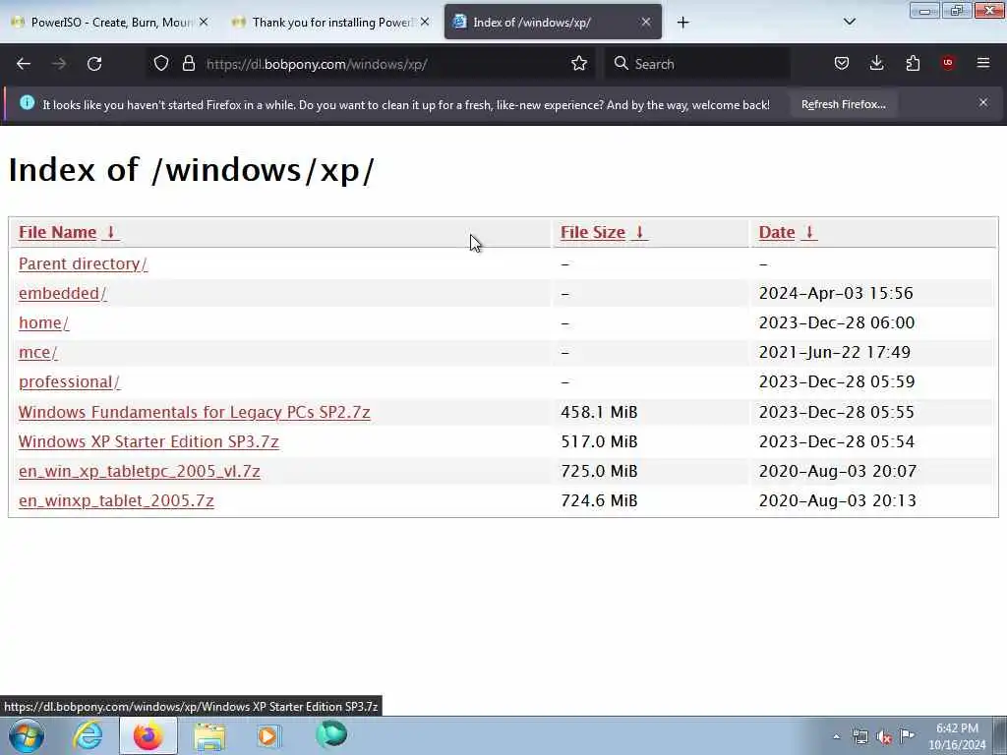Open the home/ folder
Screen dimensions: 1007x755
point(43,322)
